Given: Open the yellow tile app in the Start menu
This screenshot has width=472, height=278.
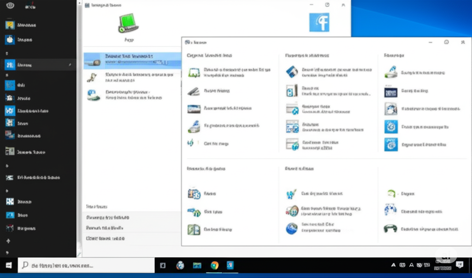Looking at the screenshot, I should [10, 25].
